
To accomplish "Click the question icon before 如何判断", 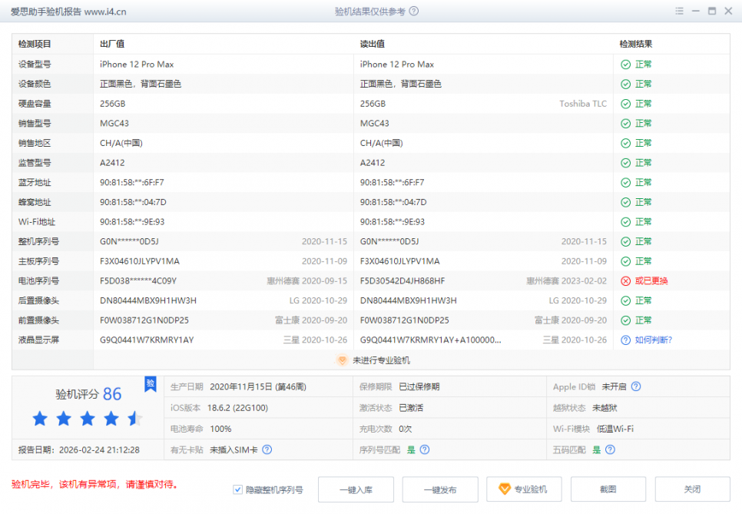I will (625, 340).
